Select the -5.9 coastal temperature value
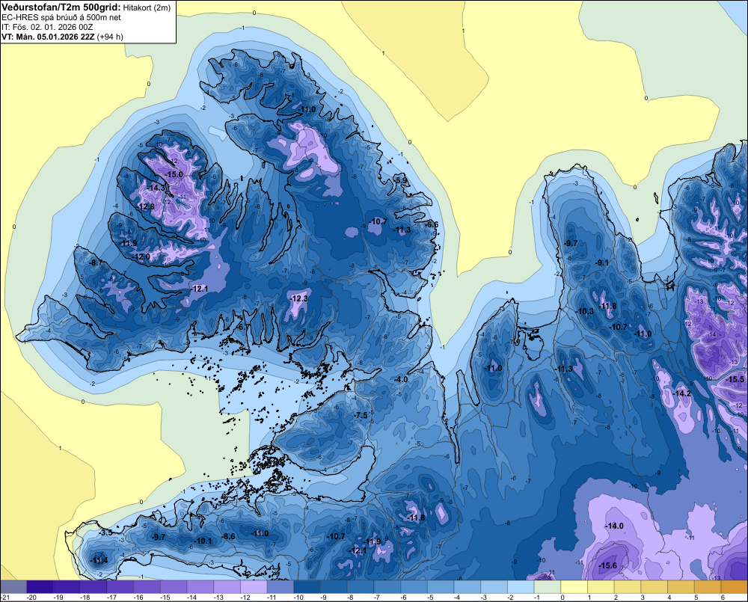 click(x=401, y=180)
